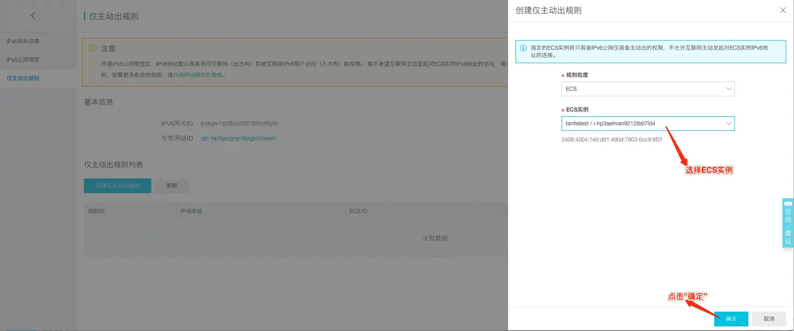The height and width of the screenshot is (331, 794).
Task: Select 仅主动出规则 in the sidebar
Action: (x=23, y=78)
